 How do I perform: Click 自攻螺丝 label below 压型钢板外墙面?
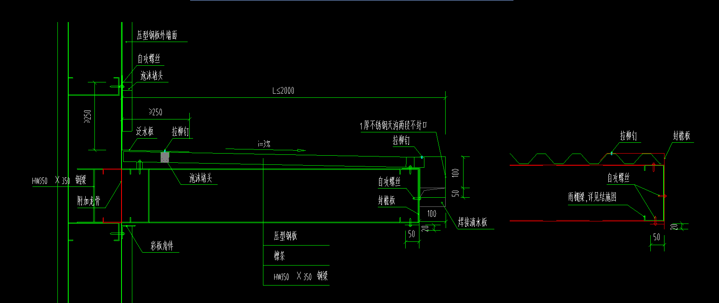click(x=149, y=59)
